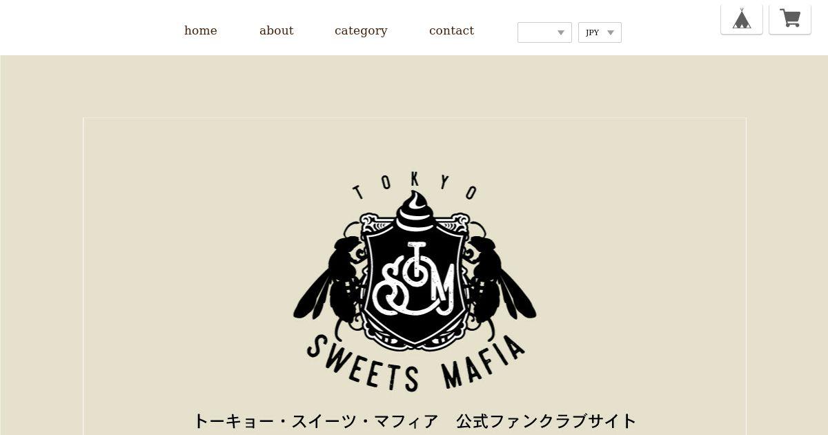Click the トーキョー・スイーツ・マフィア heading text
Screen dimensions: 828x435
316,420
